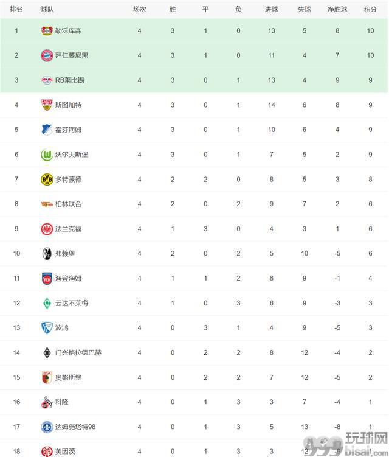Click the Werder Bremen diamond logo
Viewport: 389px width, 457px height.
[47, 303]
